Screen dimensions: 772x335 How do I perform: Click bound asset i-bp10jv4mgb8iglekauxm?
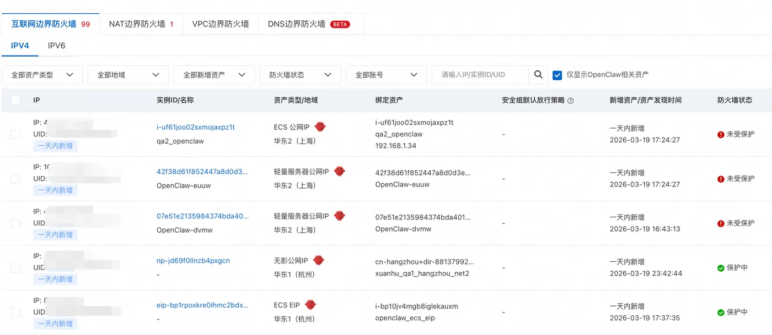click(417, 306)
